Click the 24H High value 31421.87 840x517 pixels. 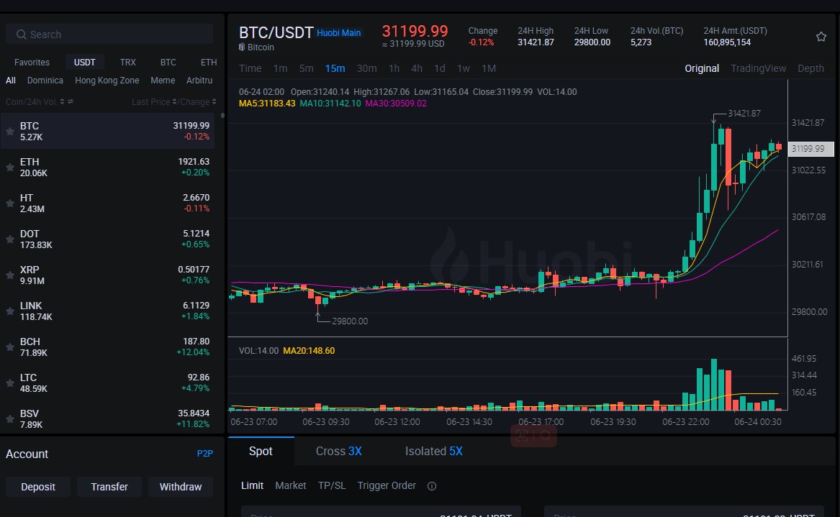click(536, 42)
